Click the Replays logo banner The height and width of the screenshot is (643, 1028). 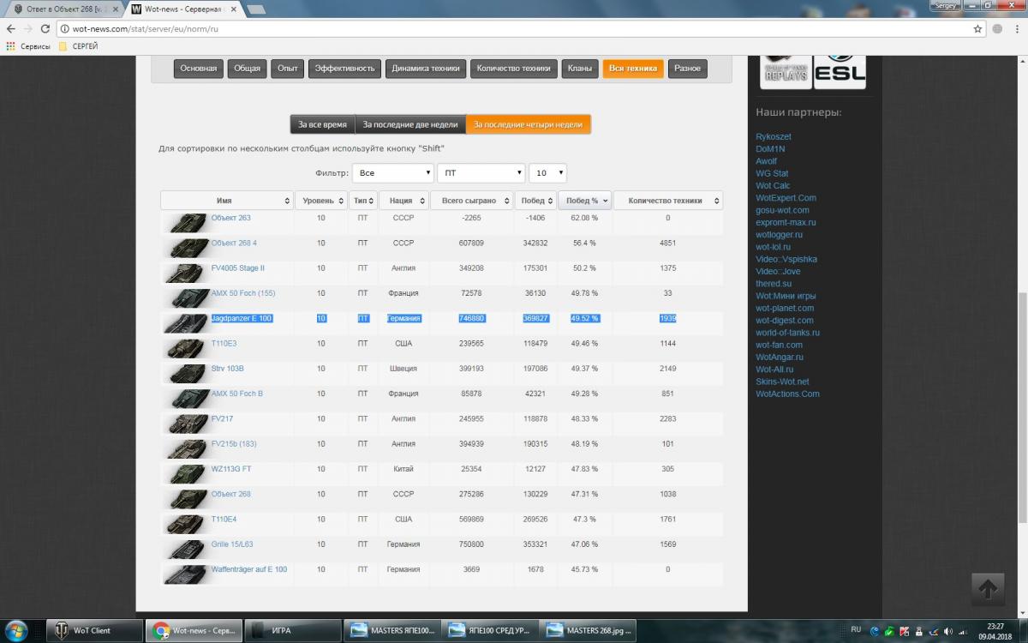coord(786,72)
